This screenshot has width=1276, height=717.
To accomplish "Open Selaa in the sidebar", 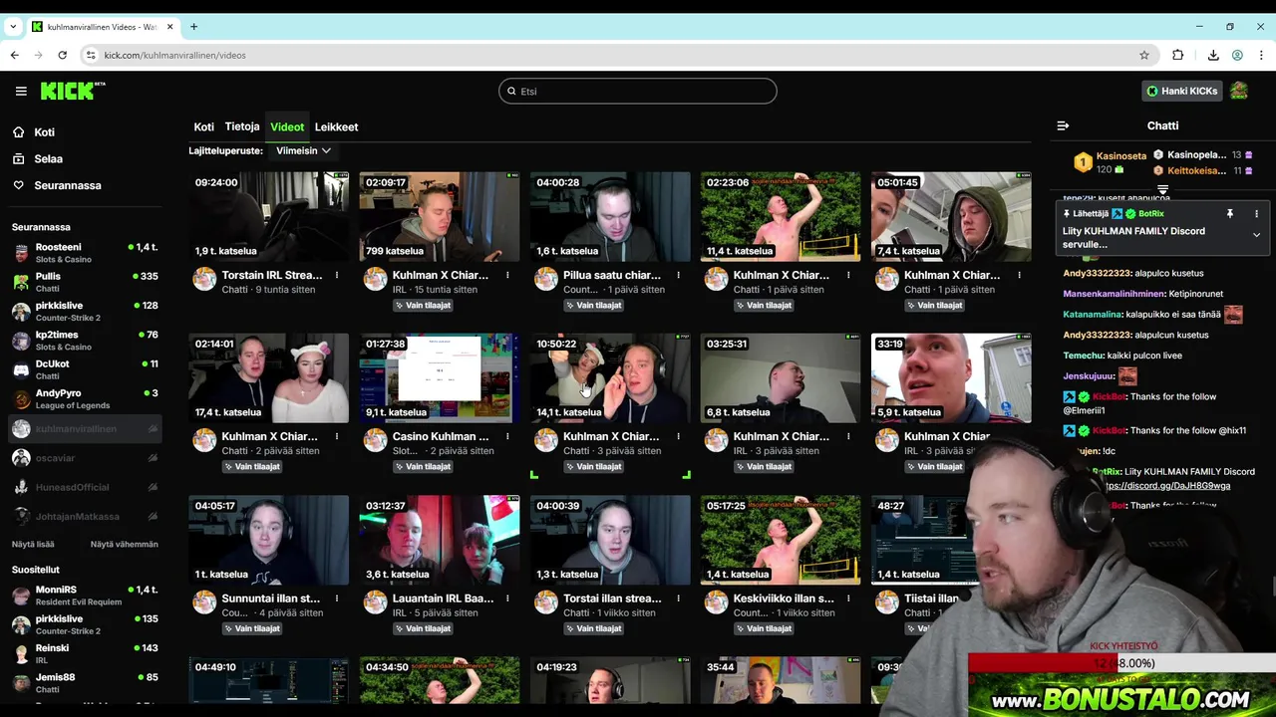I will pos(48,158).
